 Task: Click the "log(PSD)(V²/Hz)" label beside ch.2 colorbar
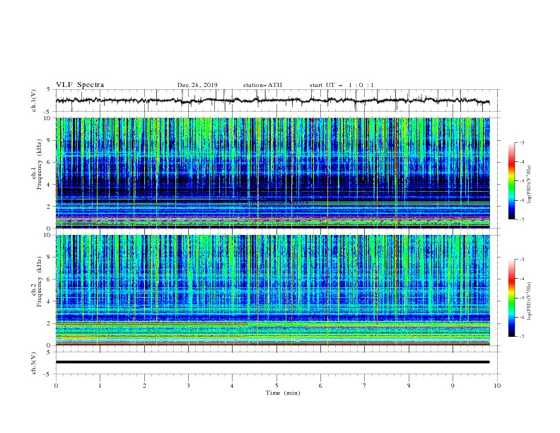click(529, 301)
